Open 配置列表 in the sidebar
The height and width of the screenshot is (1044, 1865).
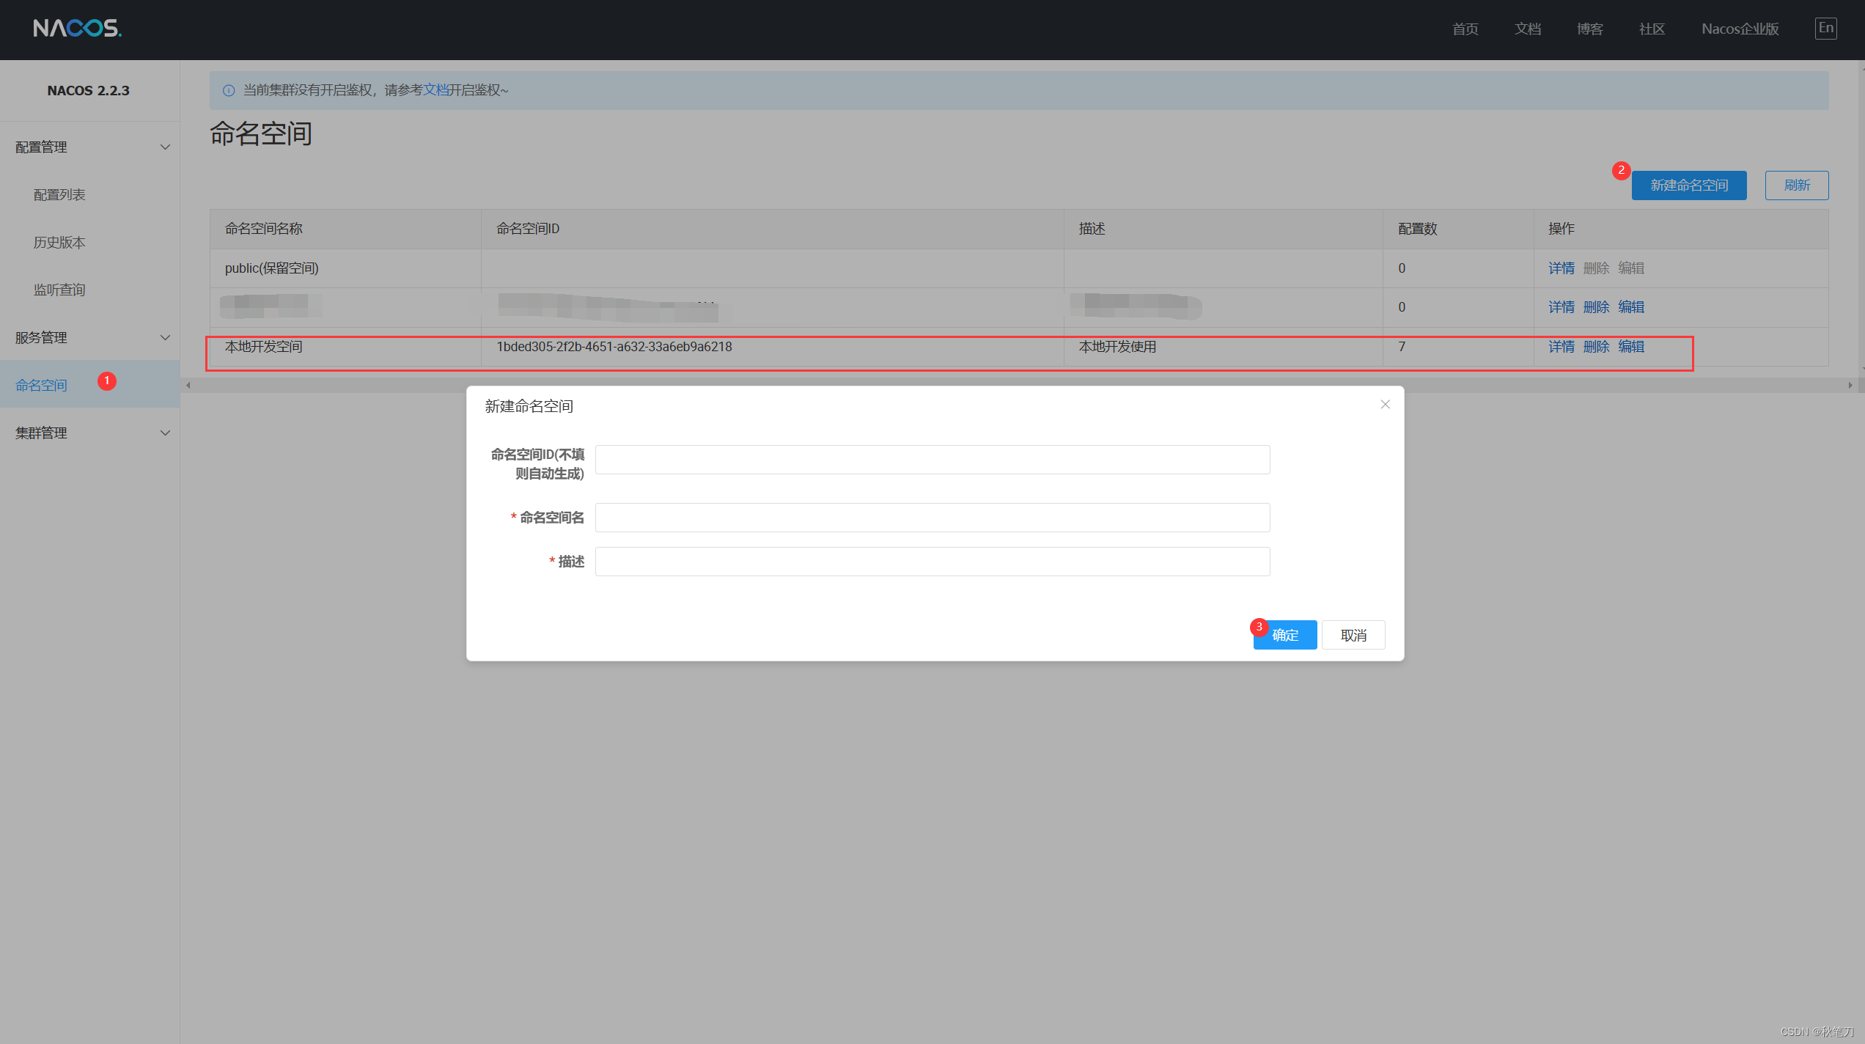pyautogui.click(x=59, y=195)
